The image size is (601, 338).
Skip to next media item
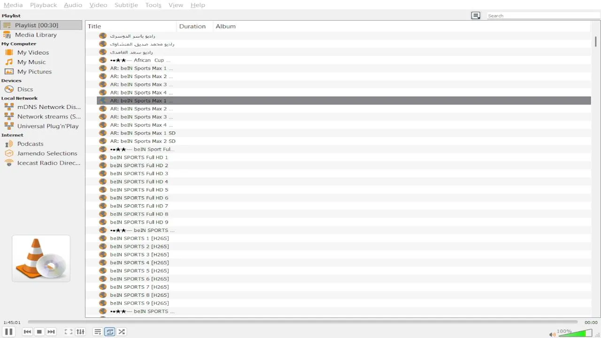51,331
